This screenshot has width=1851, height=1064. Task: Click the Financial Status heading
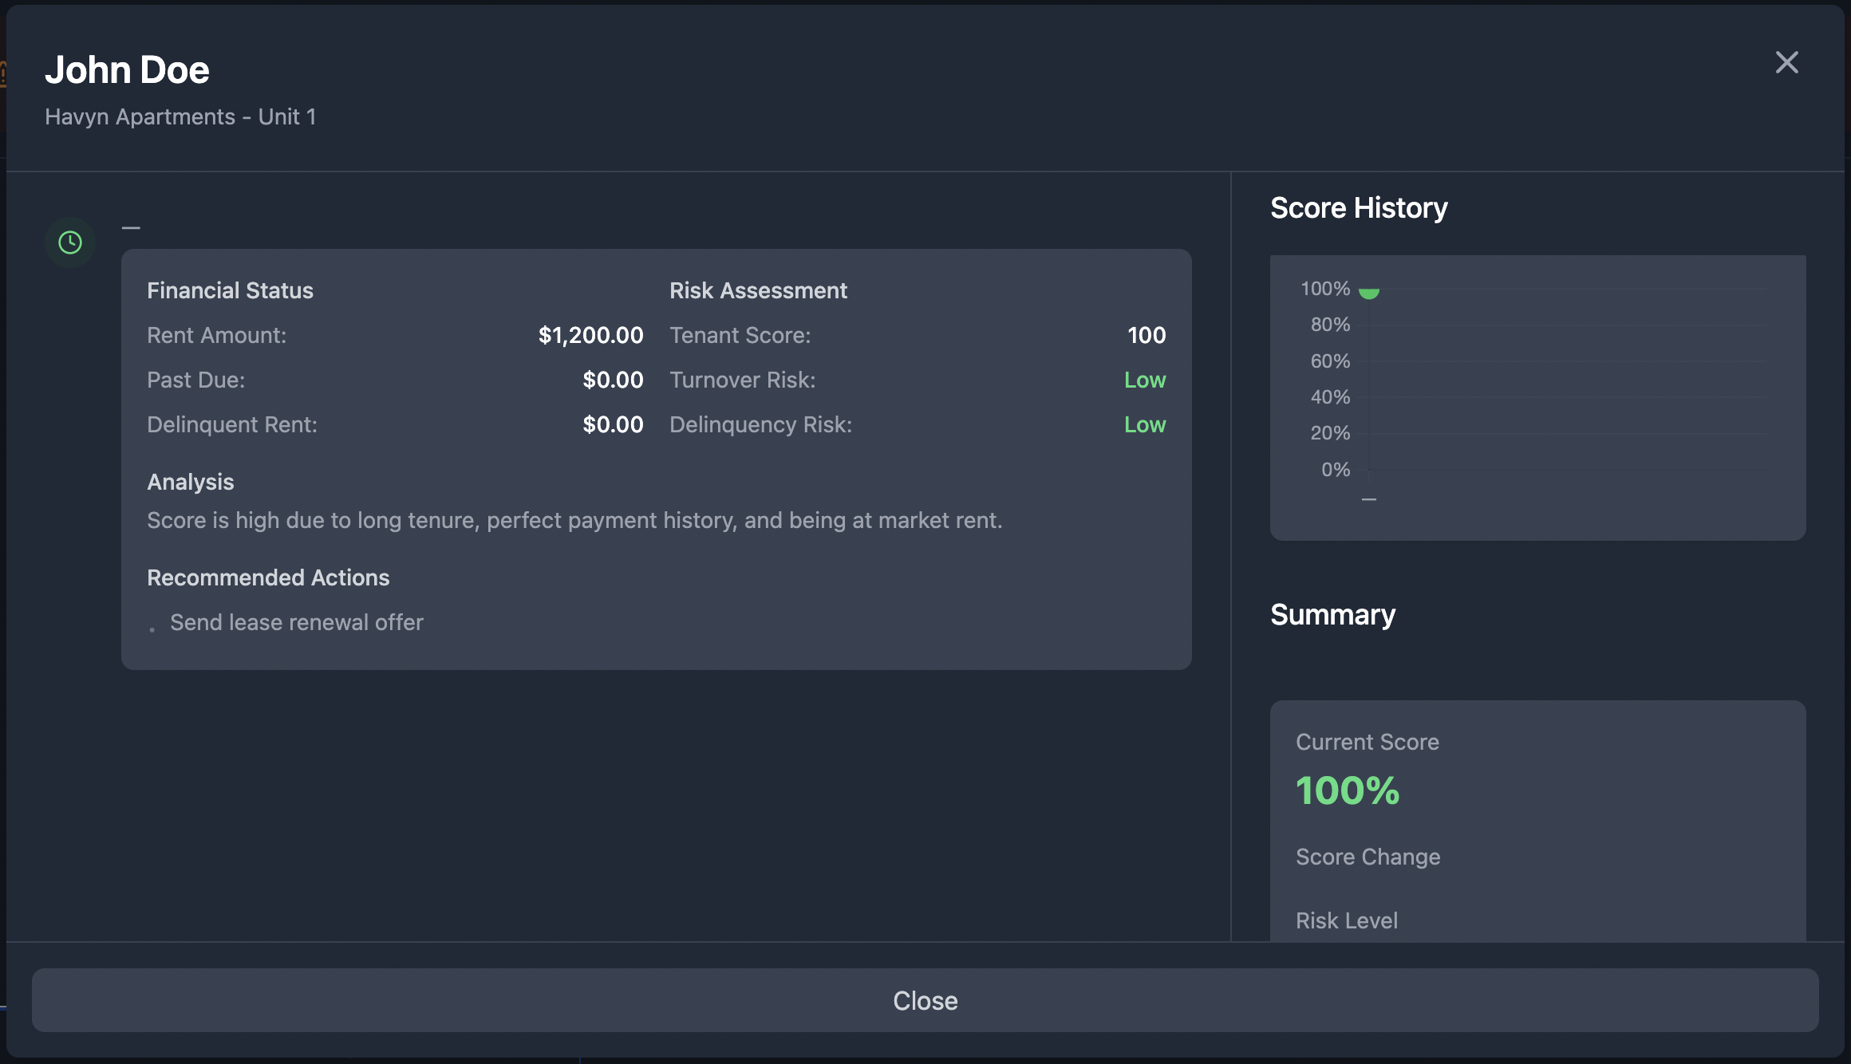(230, 290)
